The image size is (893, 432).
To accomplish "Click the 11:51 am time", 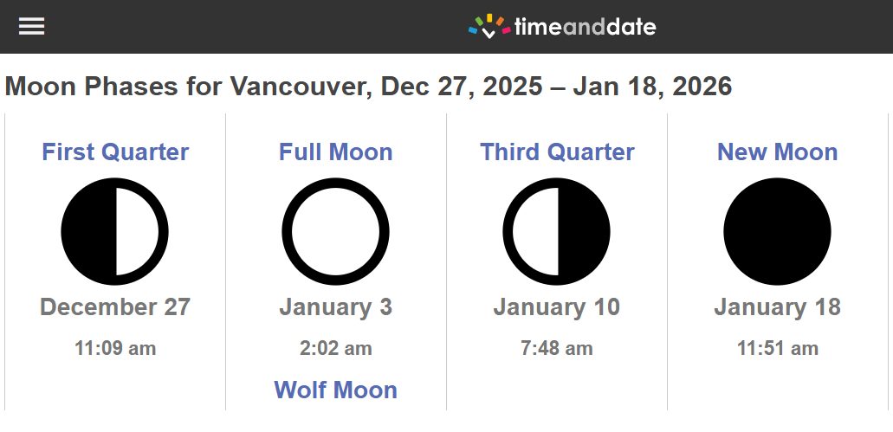I will 778,348.
